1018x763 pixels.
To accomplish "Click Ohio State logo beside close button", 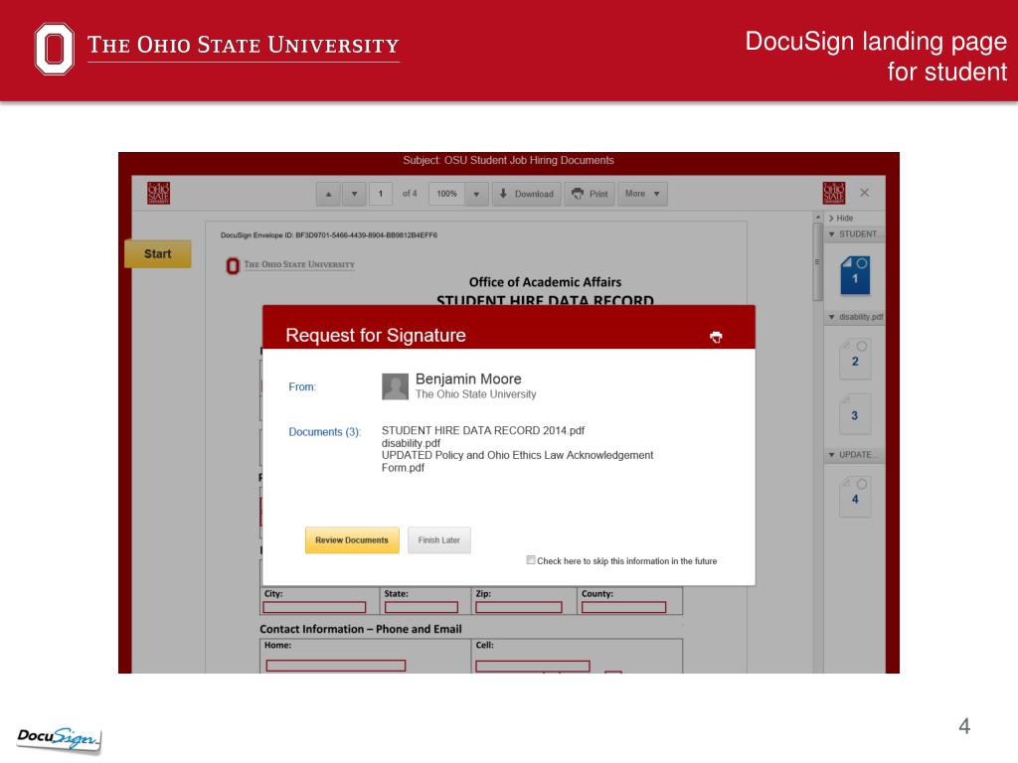I will (834, 194).
